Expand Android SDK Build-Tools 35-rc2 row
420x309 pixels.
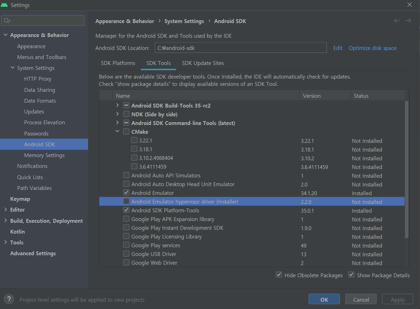[117, 105]
